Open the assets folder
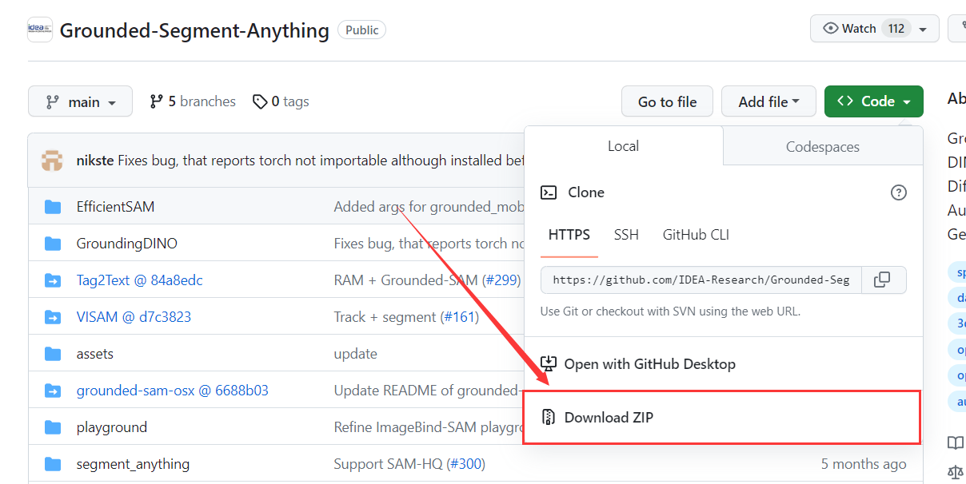Screen dimensions: 966x484 [x=95, y=354]
